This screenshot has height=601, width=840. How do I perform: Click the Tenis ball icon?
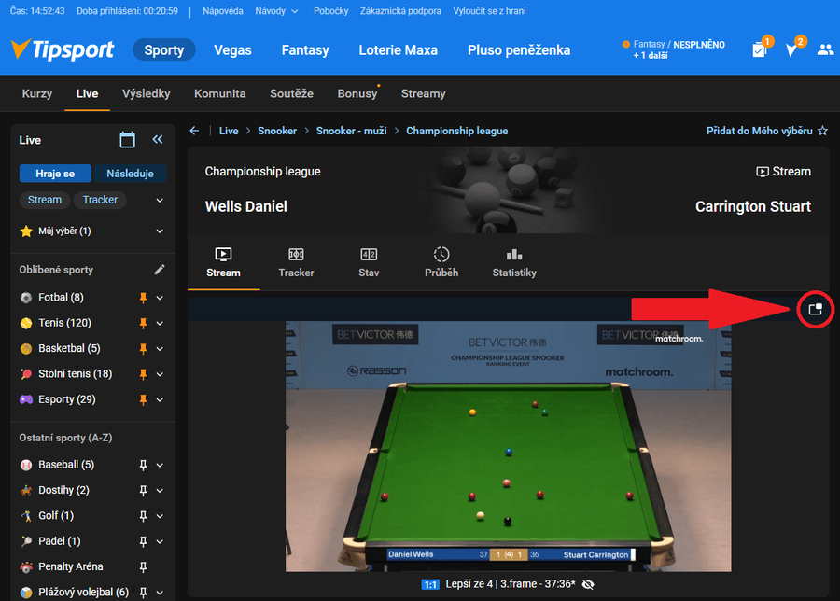(26, 323)
